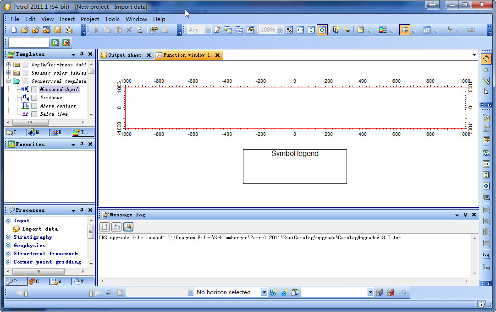Select the arrow pointer tool on the right

pos(486,91)
